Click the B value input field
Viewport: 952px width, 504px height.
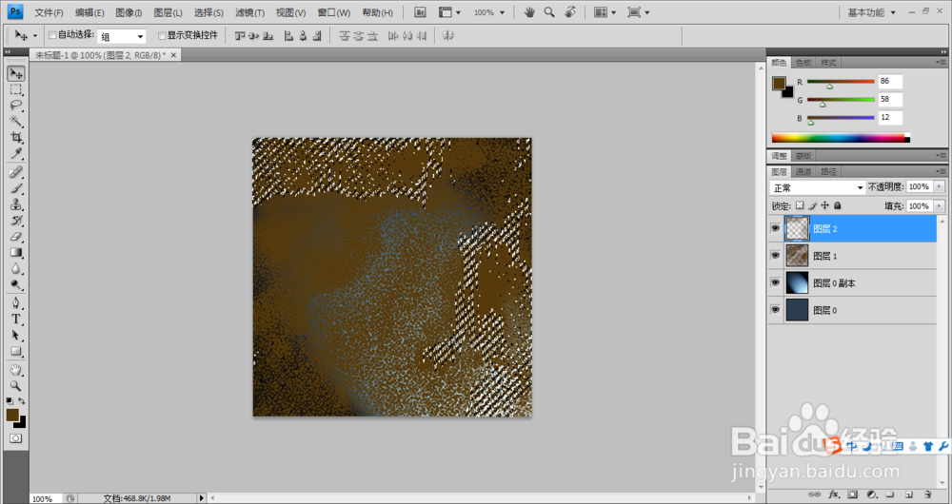890,117
